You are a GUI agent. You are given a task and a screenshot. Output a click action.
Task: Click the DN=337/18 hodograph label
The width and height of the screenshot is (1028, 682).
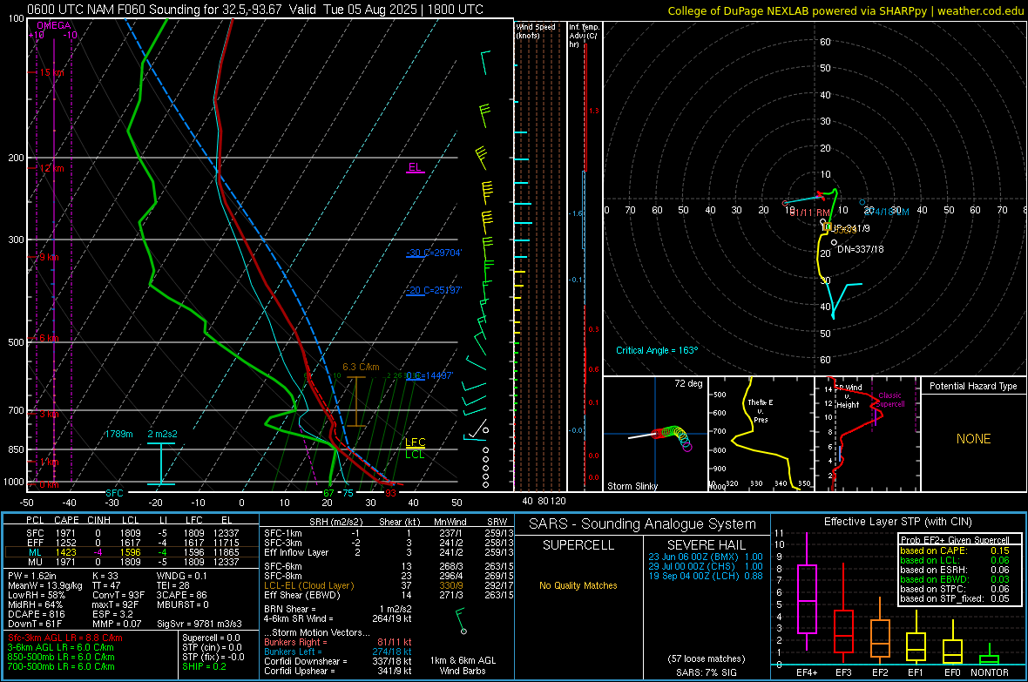860,249
